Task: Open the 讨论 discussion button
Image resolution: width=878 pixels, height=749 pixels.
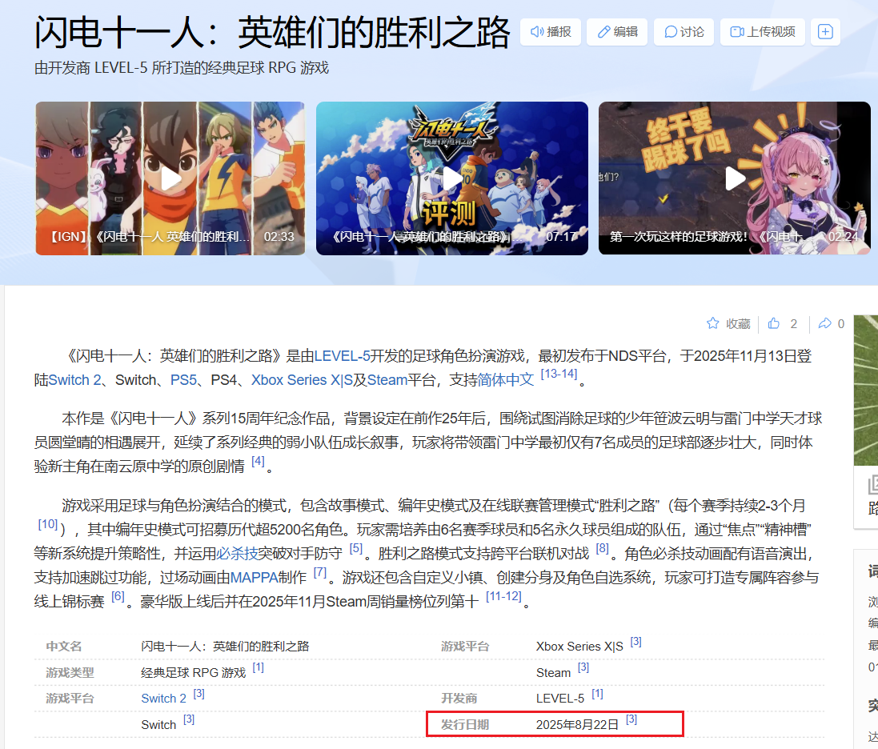Action: pos(684,32)
